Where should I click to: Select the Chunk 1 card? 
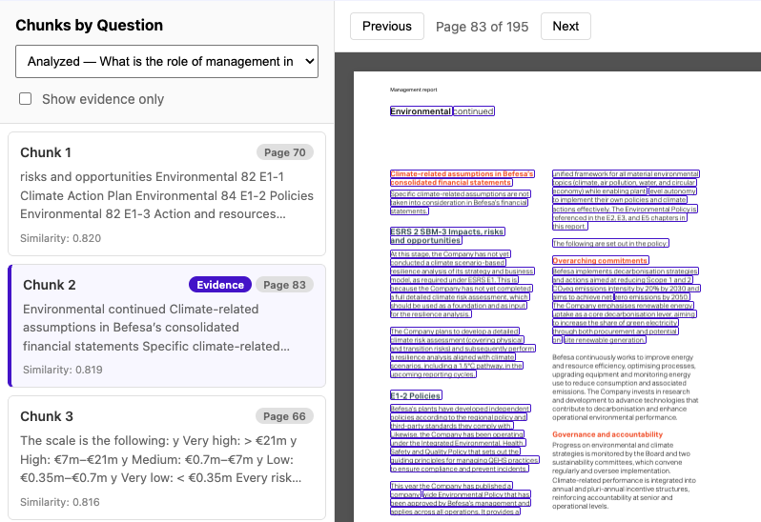tap(167, 194)
